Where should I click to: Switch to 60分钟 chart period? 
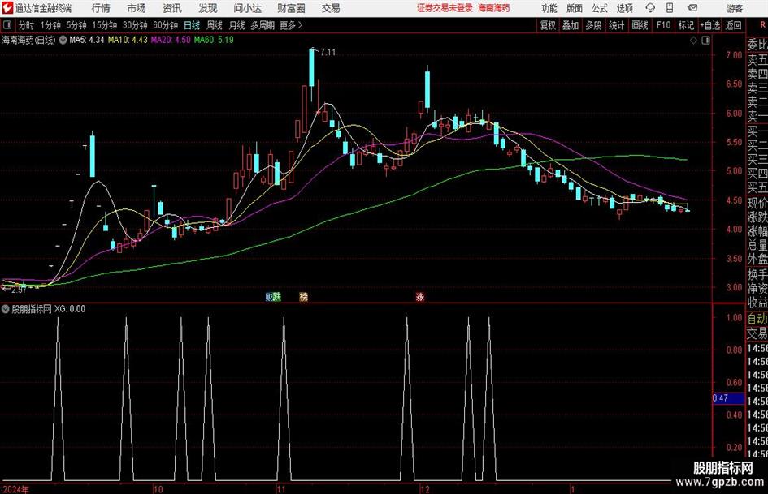(x=166, y=25)
